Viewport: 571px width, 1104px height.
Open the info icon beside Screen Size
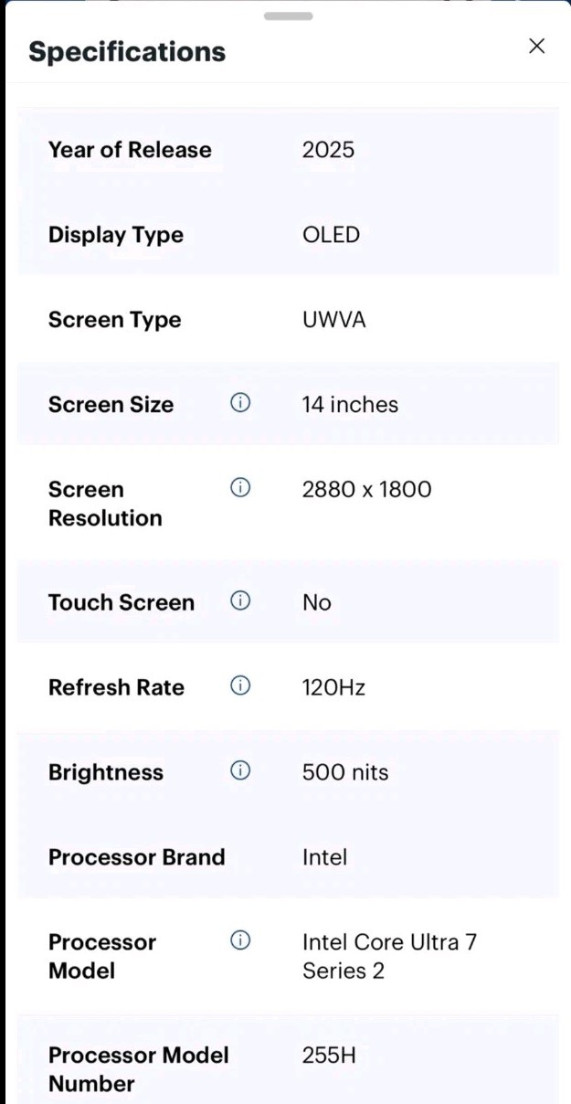(x=240, y=403)
